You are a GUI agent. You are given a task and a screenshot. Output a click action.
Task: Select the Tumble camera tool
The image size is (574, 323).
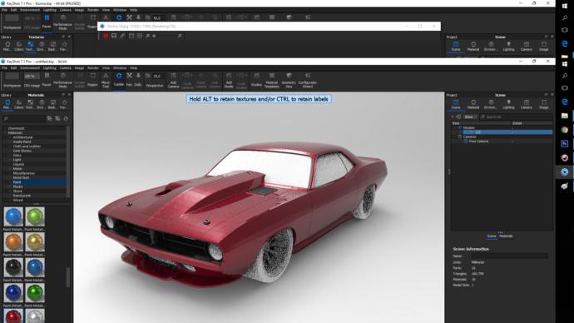[119, 79]
